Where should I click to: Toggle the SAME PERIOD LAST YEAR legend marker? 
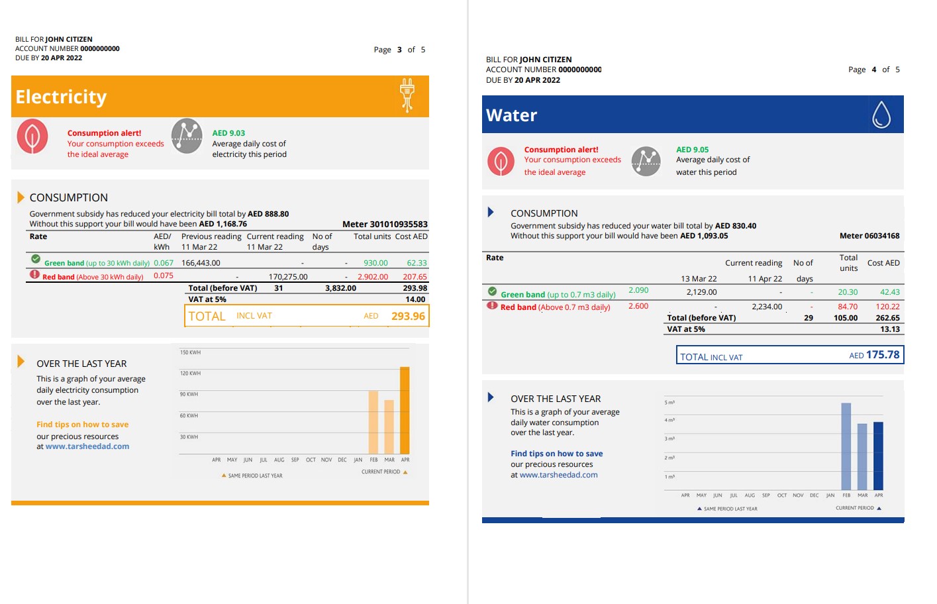[225, 475]
